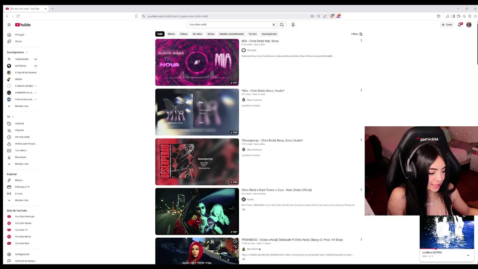Select the Sin mirar filter chip

tap(197, 34)
